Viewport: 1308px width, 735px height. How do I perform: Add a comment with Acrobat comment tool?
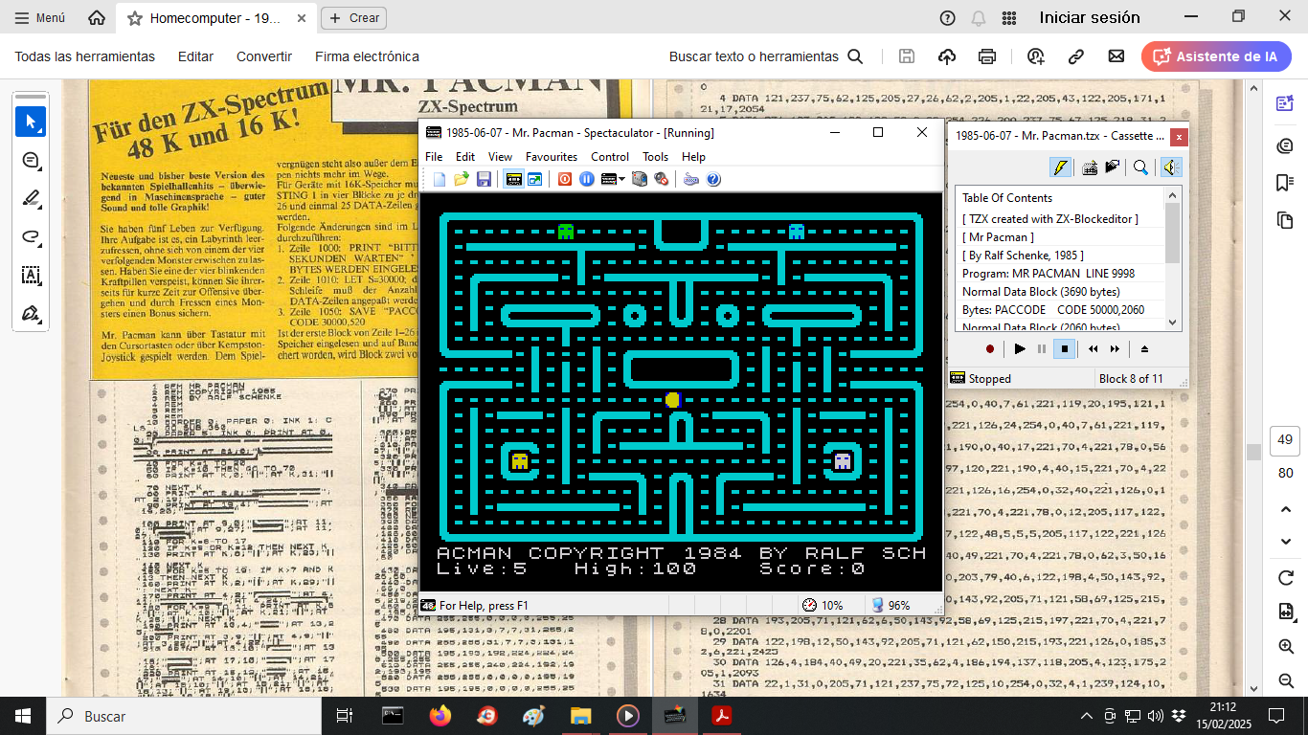coord(31,161)
